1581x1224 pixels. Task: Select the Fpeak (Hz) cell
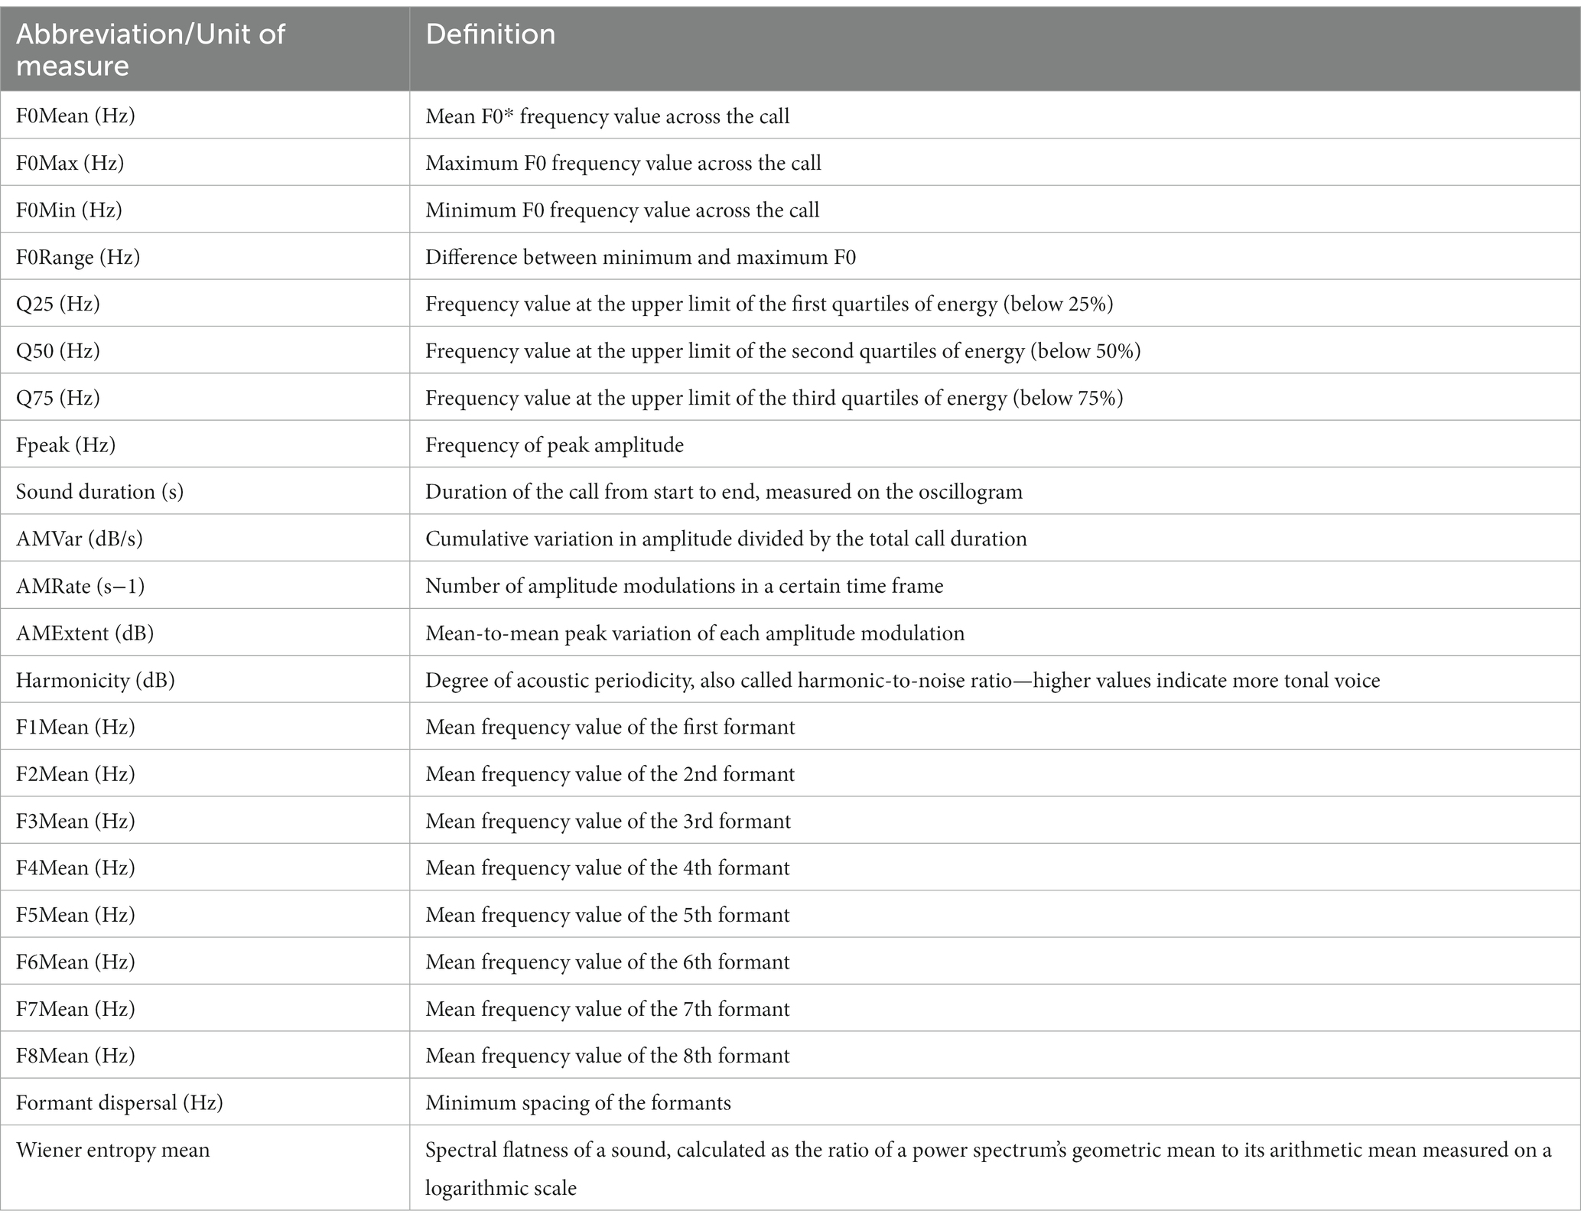point(205,444)
